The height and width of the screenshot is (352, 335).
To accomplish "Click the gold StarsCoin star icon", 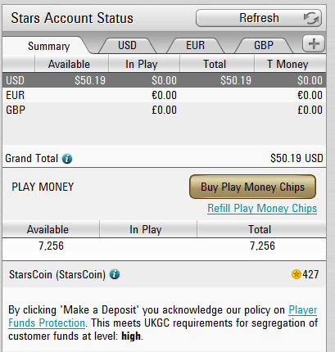I will [x=297, y=274].
